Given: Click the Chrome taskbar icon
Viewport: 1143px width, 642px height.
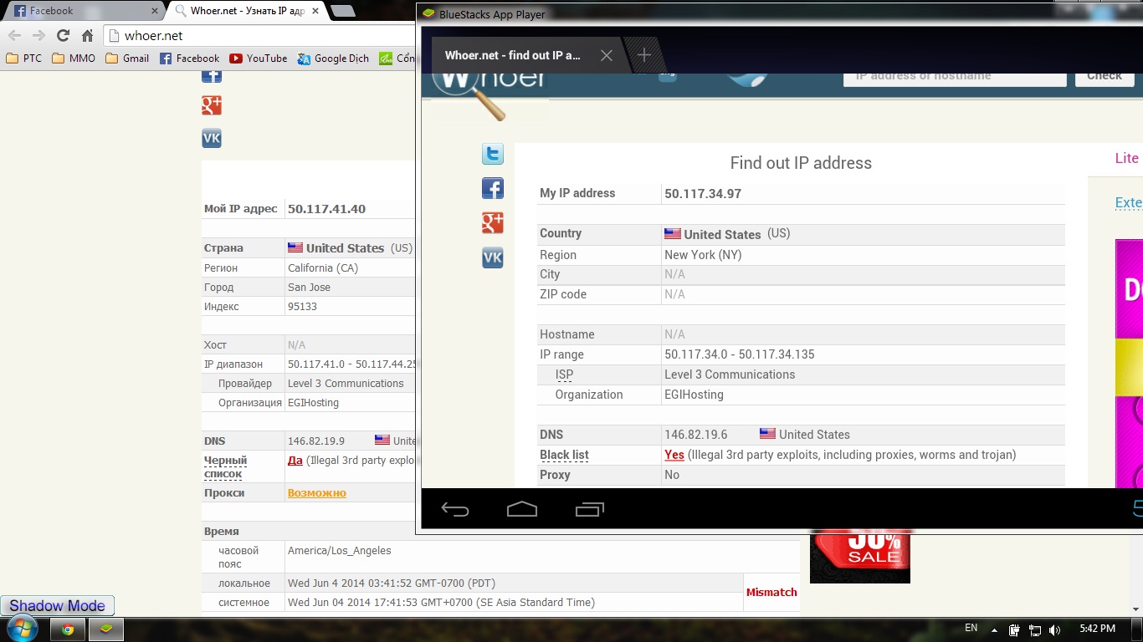Looking at the screenshot, I should [x=68, y=629].
